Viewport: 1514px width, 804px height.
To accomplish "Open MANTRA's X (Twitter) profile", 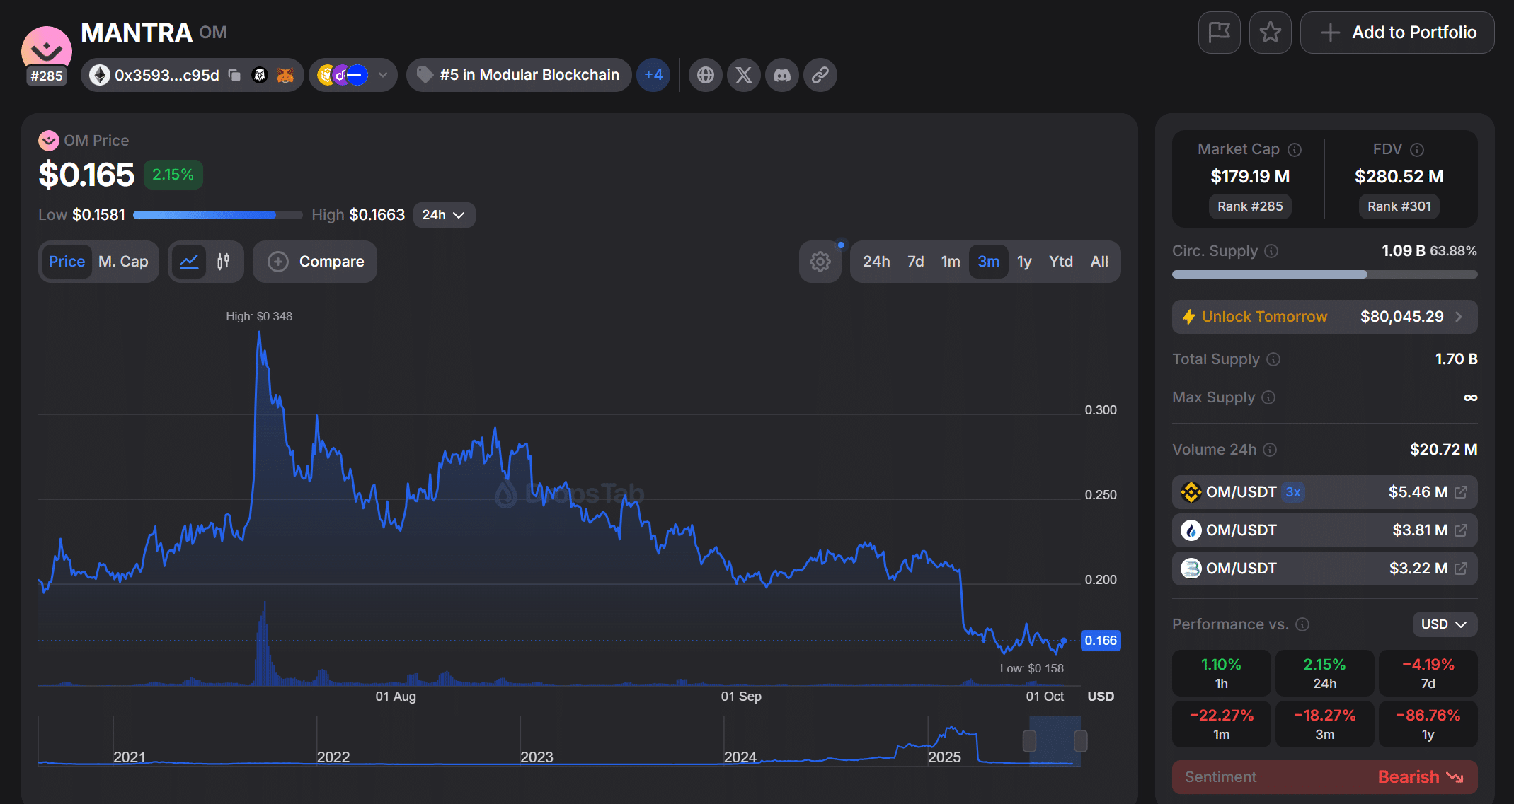I will pyautogui.click(x=744, y=75).
